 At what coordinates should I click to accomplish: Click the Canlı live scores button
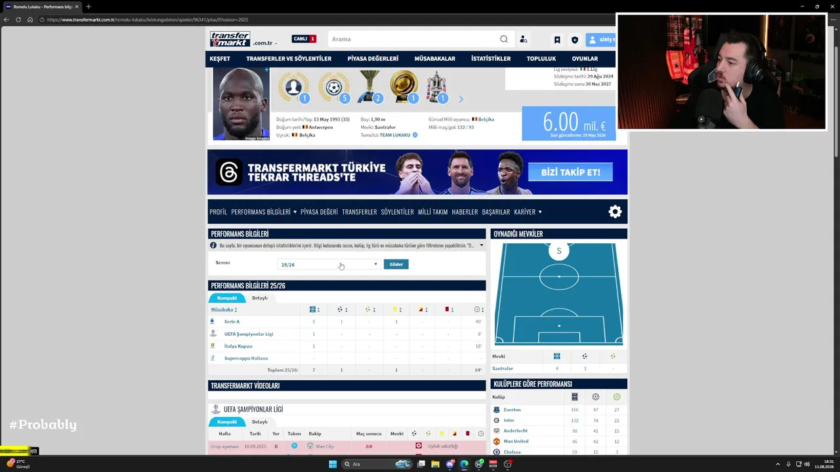tap(304, 39)
